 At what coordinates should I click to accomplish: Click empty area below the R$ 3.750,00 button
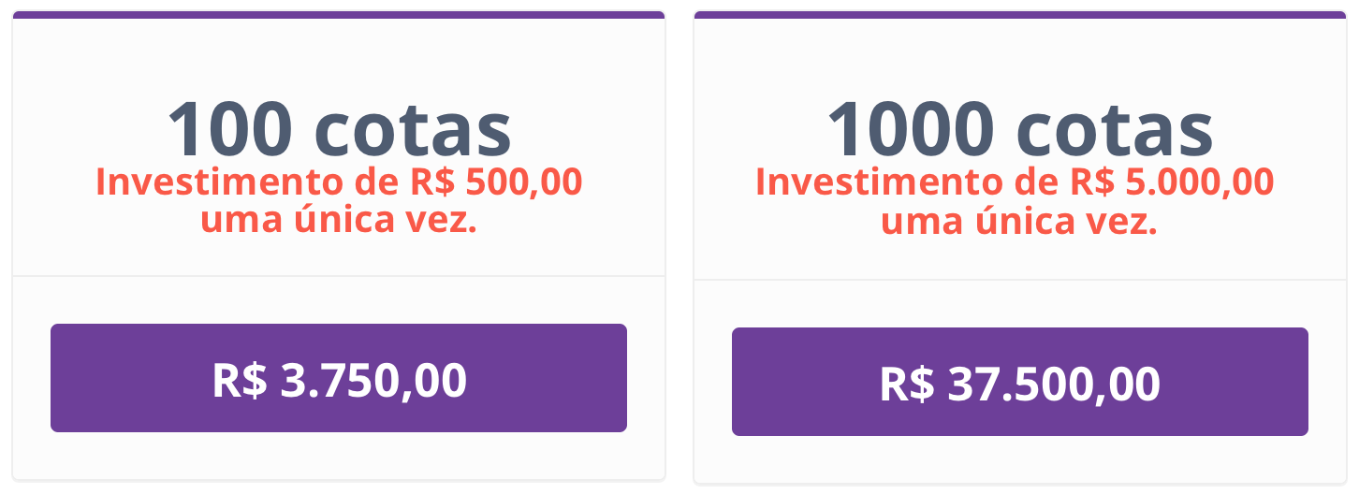click(339, 457)
